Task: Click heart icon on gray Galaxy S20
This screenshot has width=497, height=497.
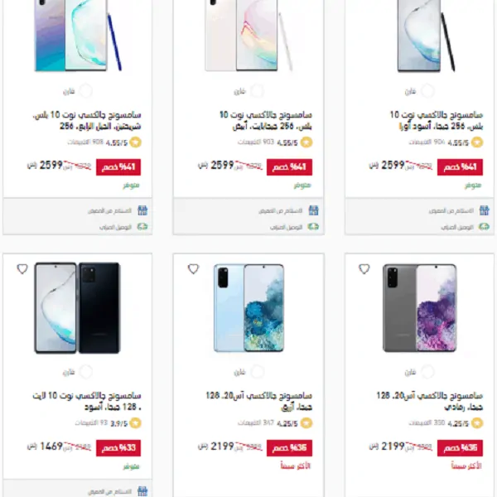Action: pos(364,268)
